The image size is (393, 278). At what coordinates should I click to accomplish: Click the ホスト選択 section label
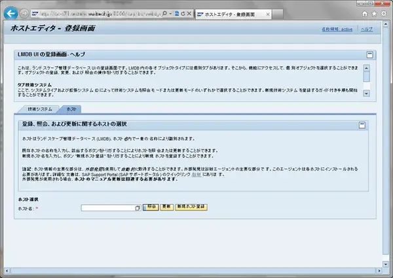(28, 200)
